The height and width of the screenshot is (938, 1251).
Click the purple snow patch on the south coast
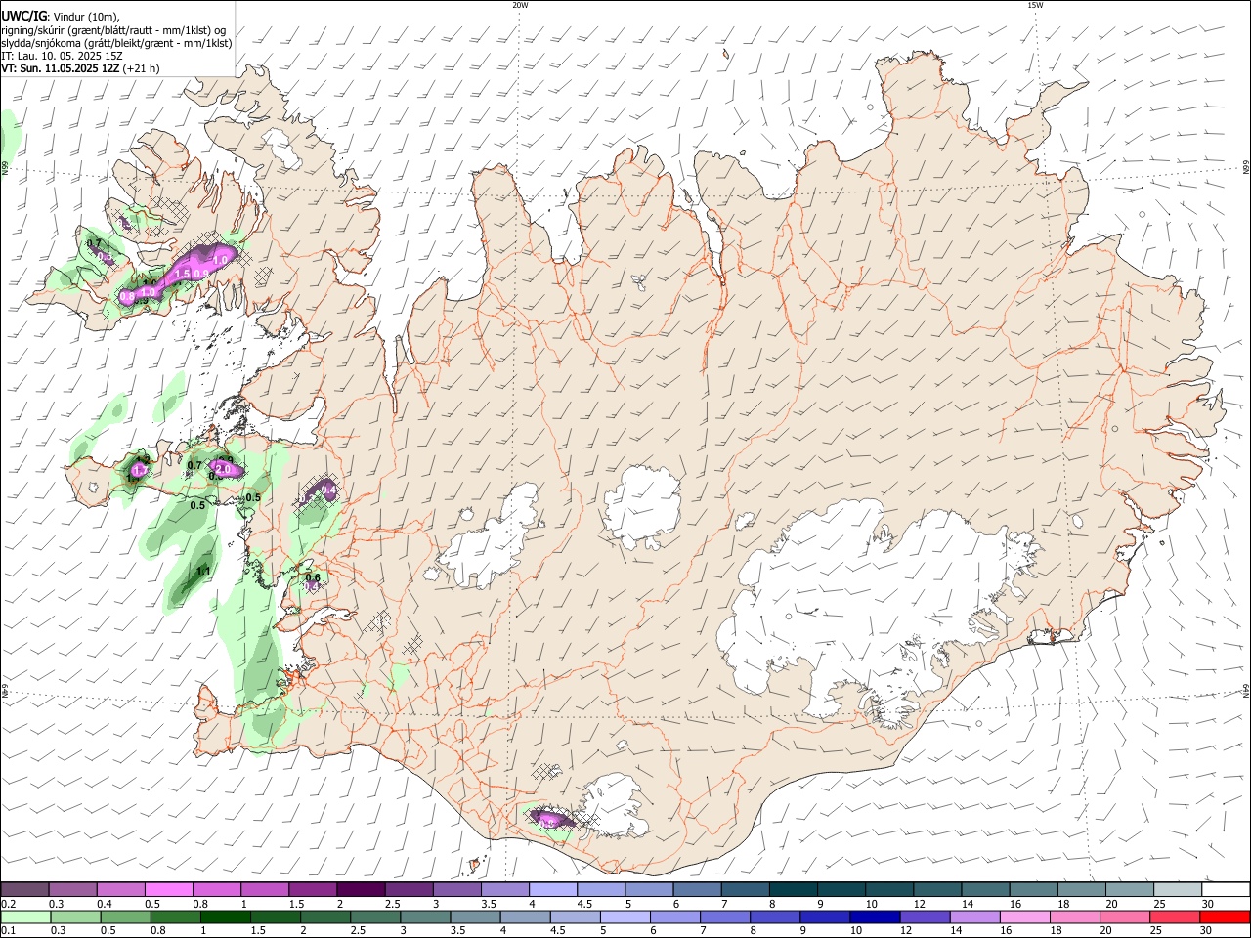[550, 818]
